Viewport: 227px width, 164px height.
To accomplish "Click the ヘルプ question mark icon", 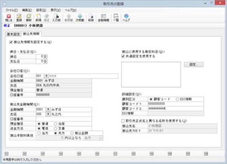I will [126, 18].
